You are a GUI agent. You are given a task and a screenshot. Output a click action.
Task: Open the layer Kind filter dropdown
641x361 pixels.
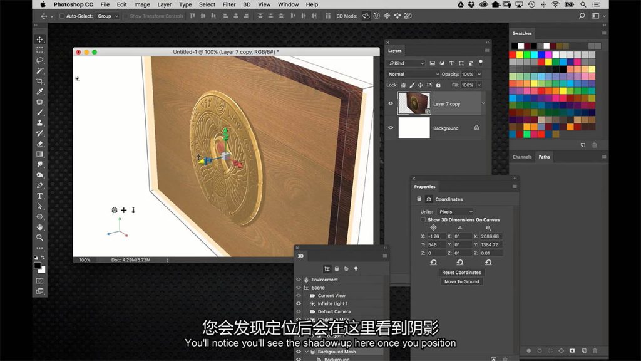click(406, 63)
